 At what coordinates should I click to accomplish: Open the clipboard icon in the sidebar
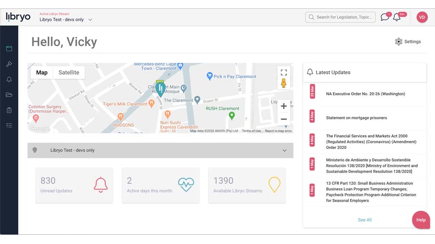9,110
